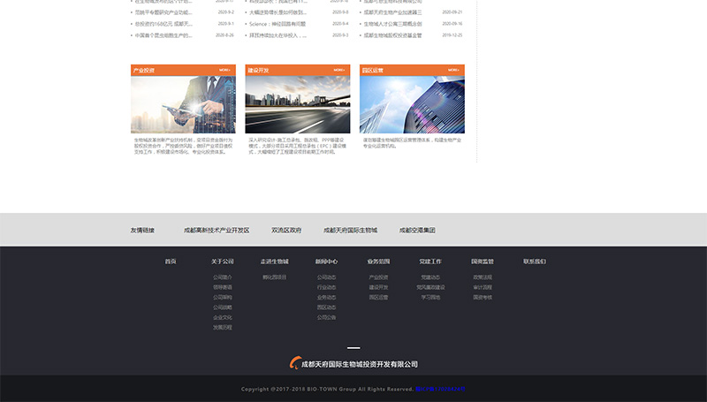Open news item 大幅逆势增长是如何做到...
This screenshot has height=402, width=707.
[278, 12]
